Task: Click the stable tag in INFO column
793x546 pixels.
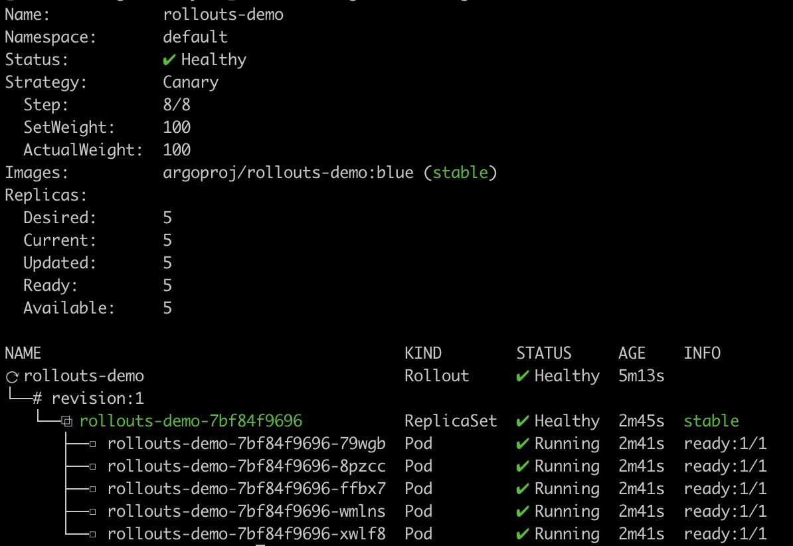Action: click(711, 421)
